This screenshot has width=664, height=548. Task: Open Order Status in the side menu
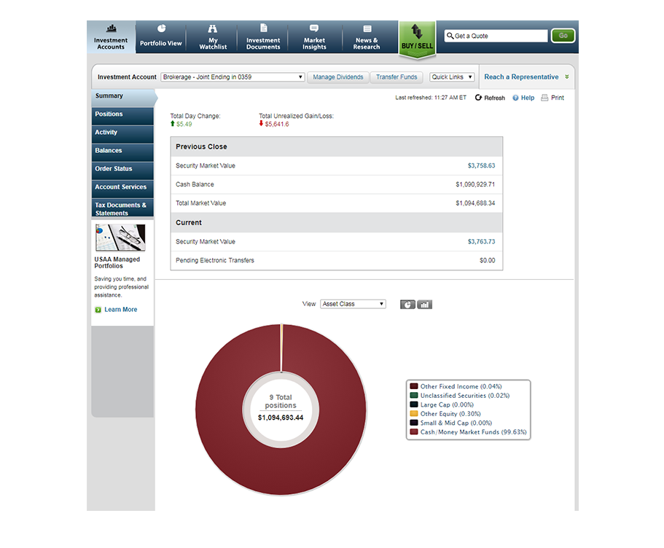(x=122, y=171)
